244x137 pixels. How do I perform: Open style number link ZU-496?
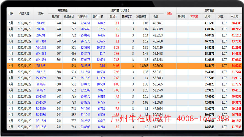pyautogui.click(x=41, y=23)
